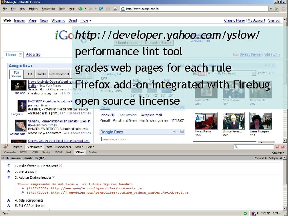Click the Search recent docs field
This screenshot has height=216, width=288.
tap(142, 139)
